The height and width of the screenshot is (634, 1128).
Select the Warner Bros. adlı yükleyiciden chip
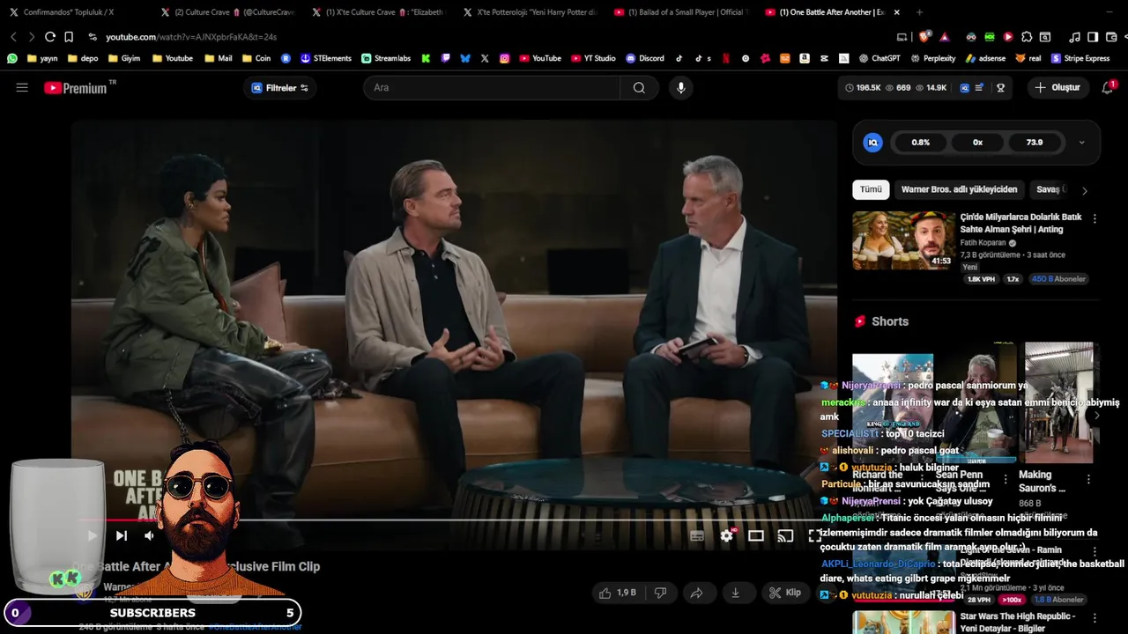959,189
